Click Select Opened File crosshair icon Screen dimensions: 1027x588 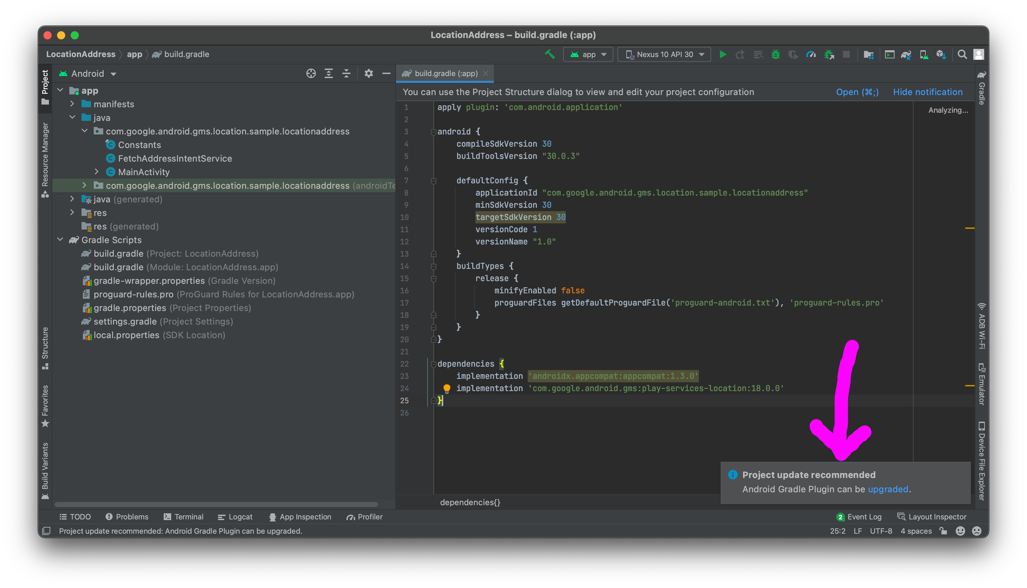click(311, 73)
